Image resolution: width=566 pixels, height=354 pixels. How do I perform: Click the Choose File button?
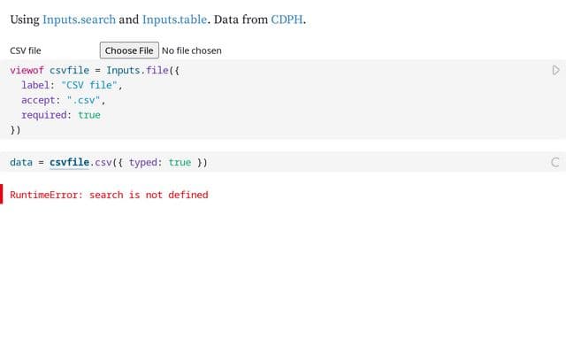[x=129, y=50]
